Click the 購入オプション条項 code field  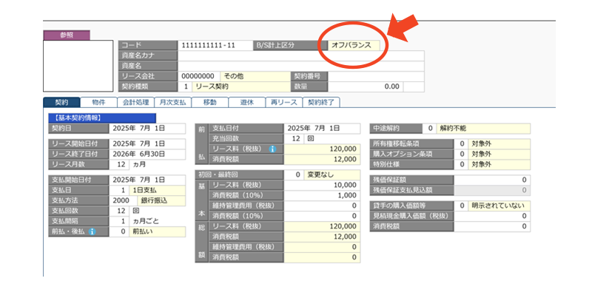point(460,154)
